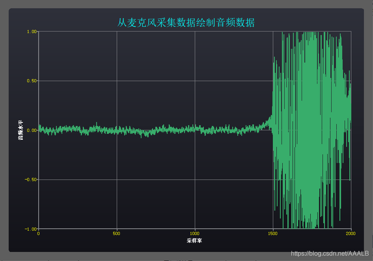Select the Y-axis tick value 1.00
This screenshot has height=261, width=373.
click(x=32, y=31)
